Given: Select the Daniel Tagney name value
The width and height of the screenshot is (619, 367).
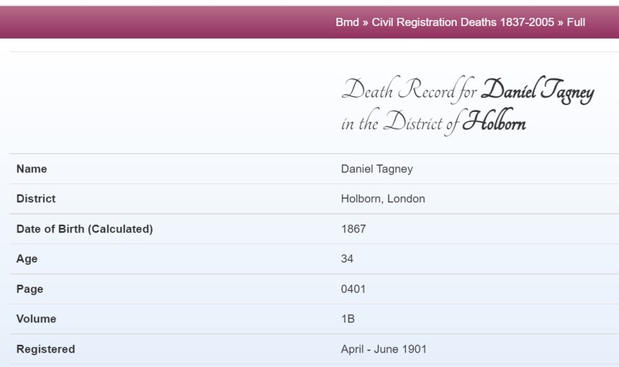Looking at the screenshot, I should pos(377,169).
